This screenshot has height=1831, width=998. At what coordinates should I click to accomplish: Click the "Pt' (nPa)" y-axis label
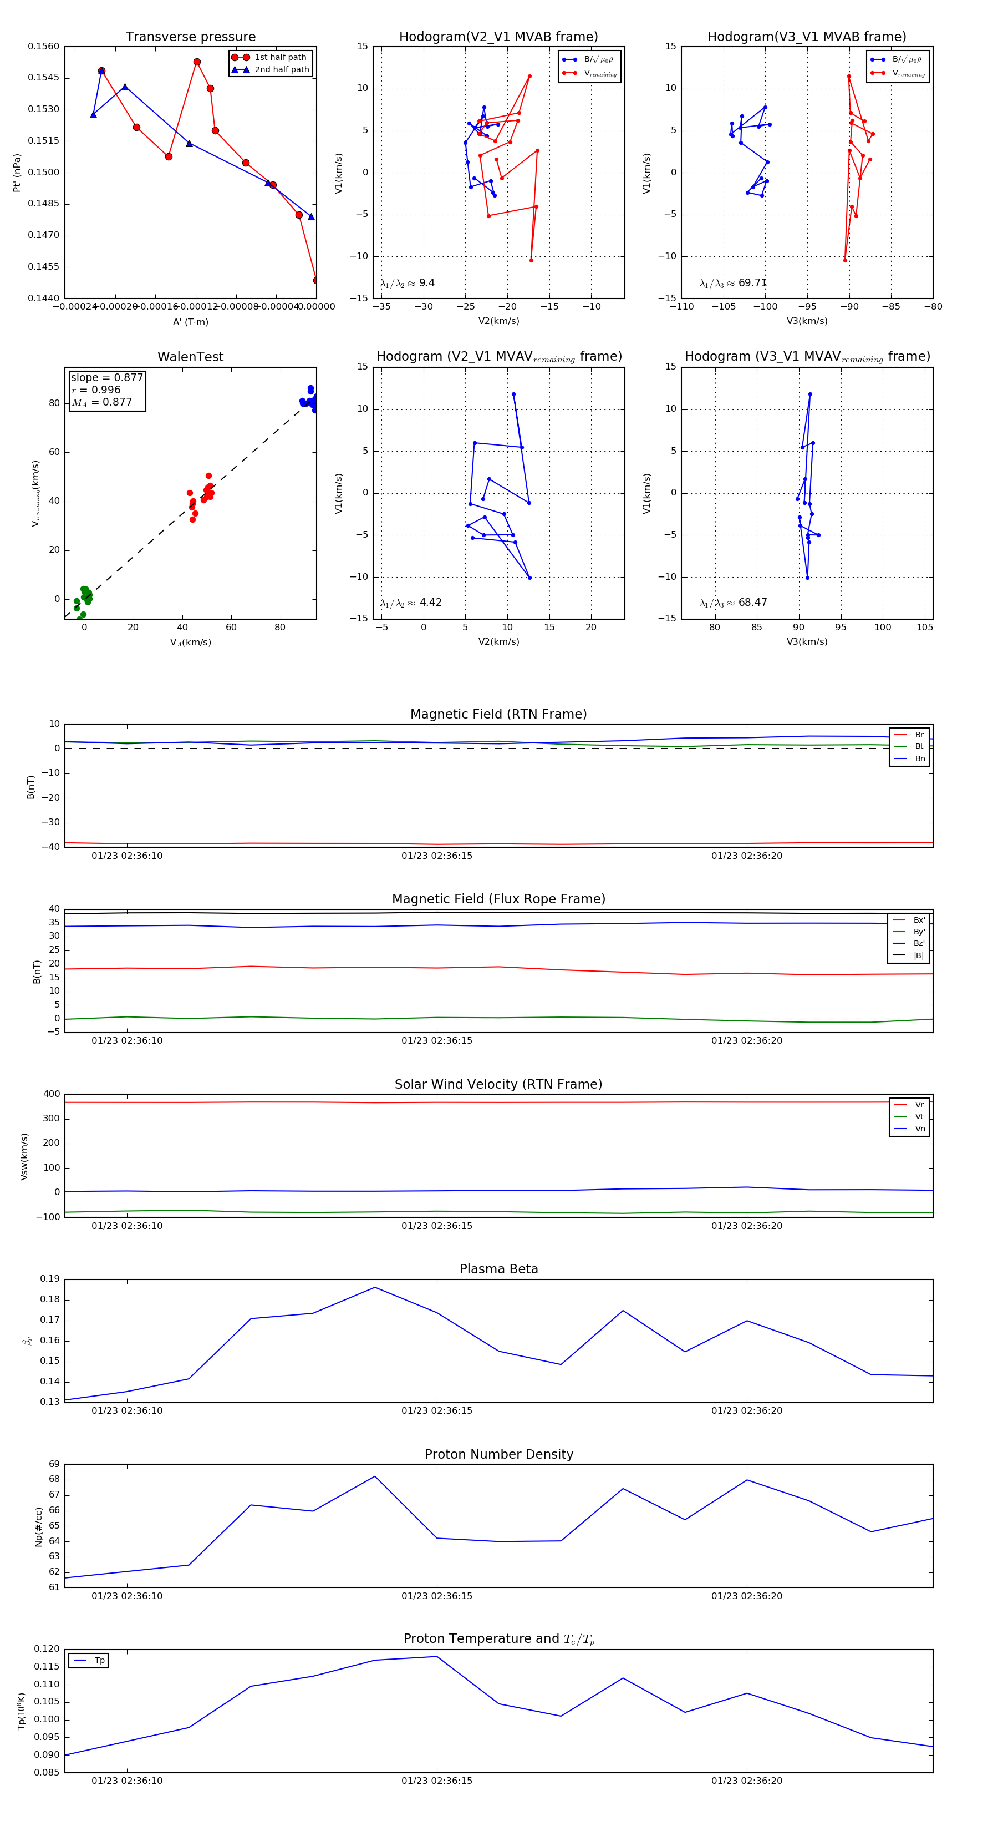pos(16,173)
